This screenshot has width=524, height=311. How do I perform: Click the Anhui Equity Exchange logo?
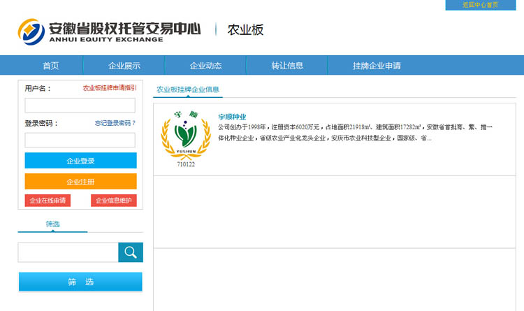coord(109,30)
